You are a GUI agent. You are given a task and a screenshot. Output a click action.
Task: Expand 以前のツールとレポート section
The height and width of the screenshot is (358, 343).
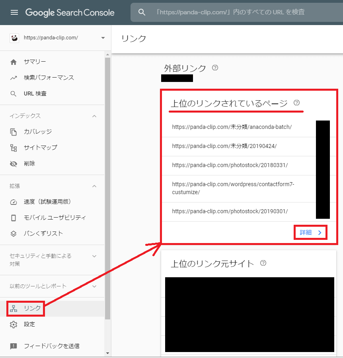tap(94, 286)
